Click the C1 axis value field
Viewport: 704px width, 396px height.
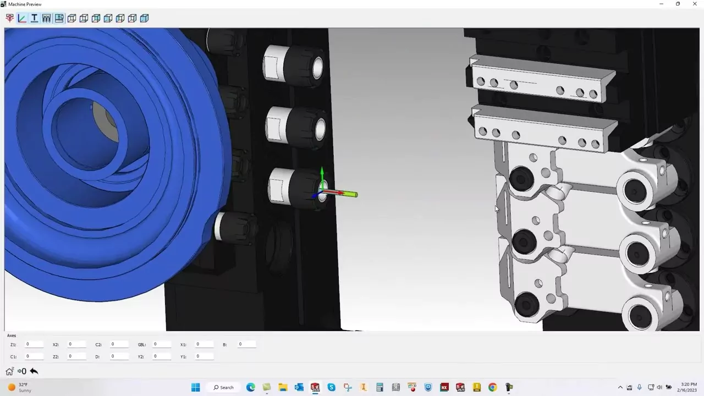34,356
